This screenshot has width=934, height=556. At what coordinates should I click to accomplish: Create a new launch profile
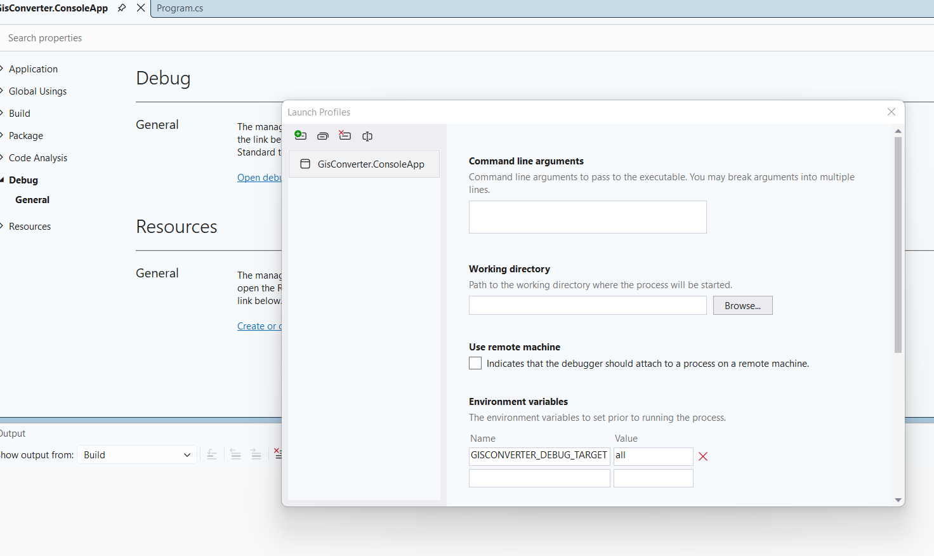(x=301, y=135)
